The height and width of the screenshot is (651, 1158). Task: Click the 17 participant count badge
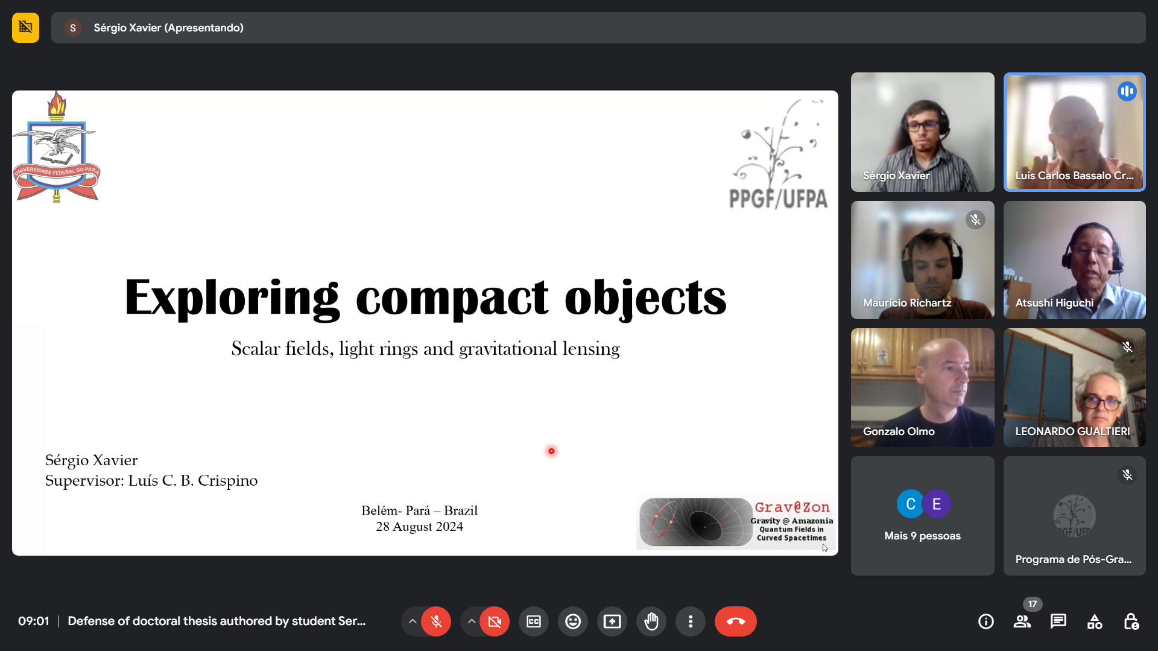(1033, 604)
